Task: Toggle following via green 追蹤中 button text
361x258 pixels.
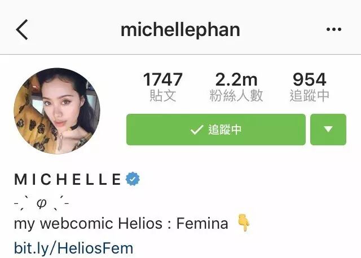Action: (224, 130)
